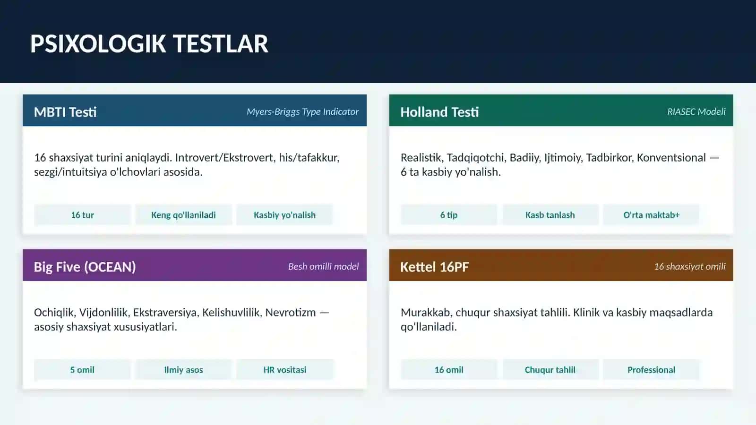Click the Myers-Briggs Type Indicator subtitle
This screenshot has height=425, width=756.
302,111
